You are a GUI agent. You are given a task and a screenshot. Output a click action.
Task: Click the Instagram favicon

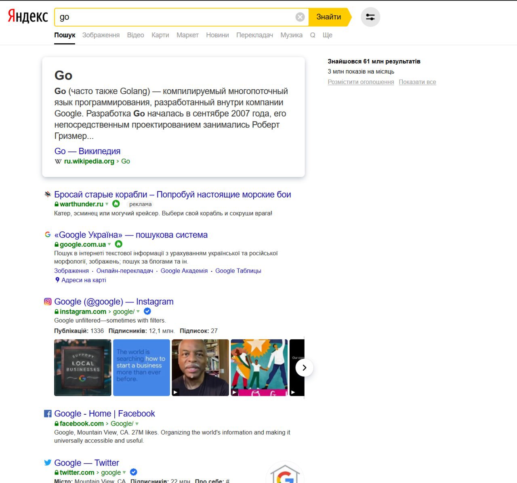pyautogui.click(x=48, y=301)
